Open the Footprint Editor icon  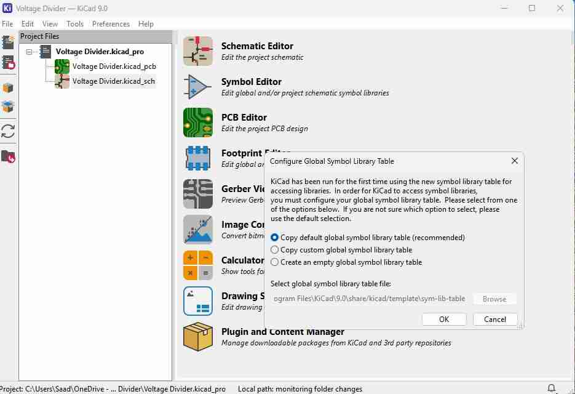pyautogui.click(x=198, y=158)
